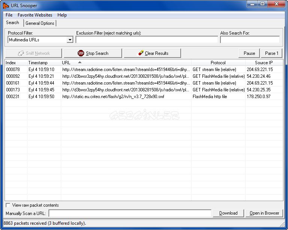
Task: Click the 8863 packets received status text
Action: pyautogui.click(x=45, y=223)
